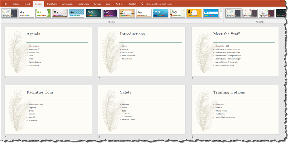This screenshot has height=145, width=290.
Task: Open the File menu
Action: 5,4
